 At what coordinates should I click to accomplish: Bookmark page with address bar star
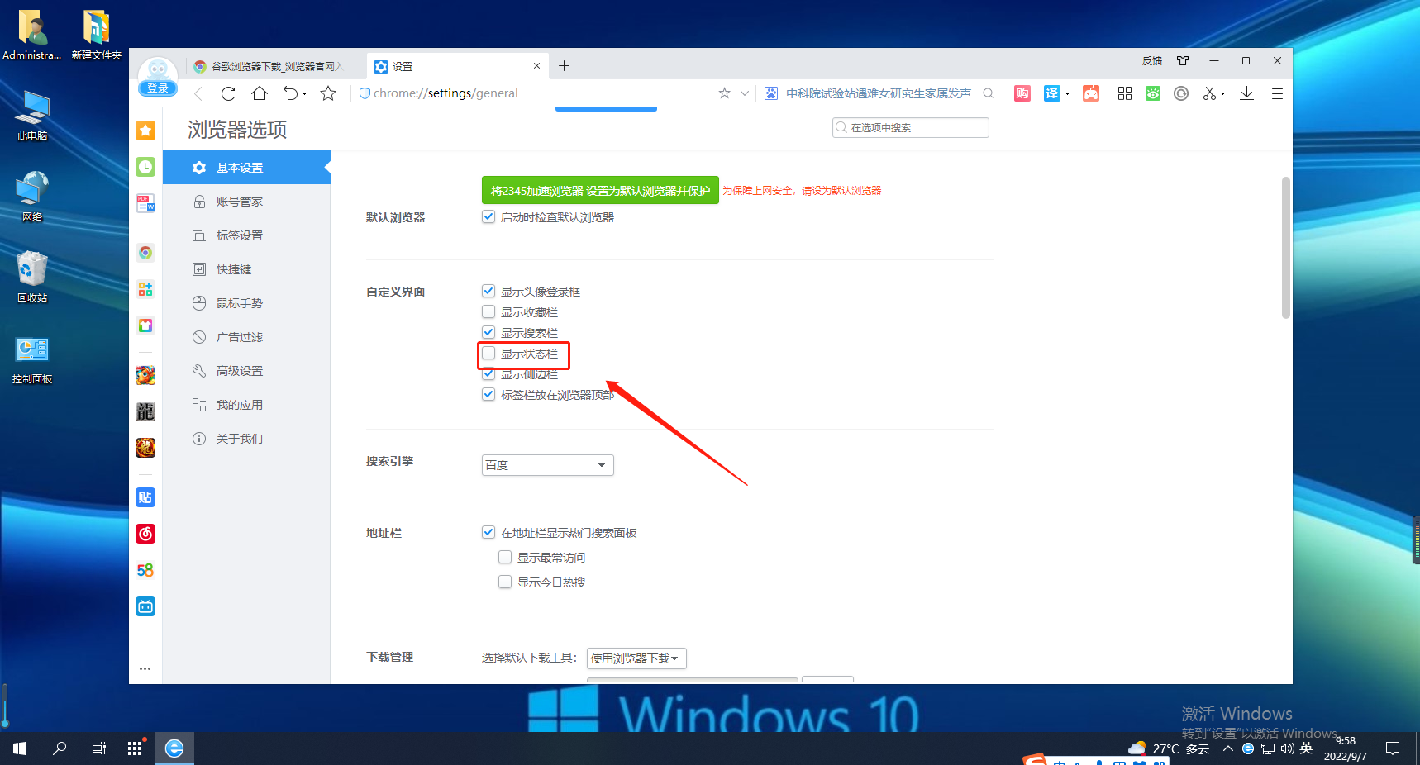point(724,93)
